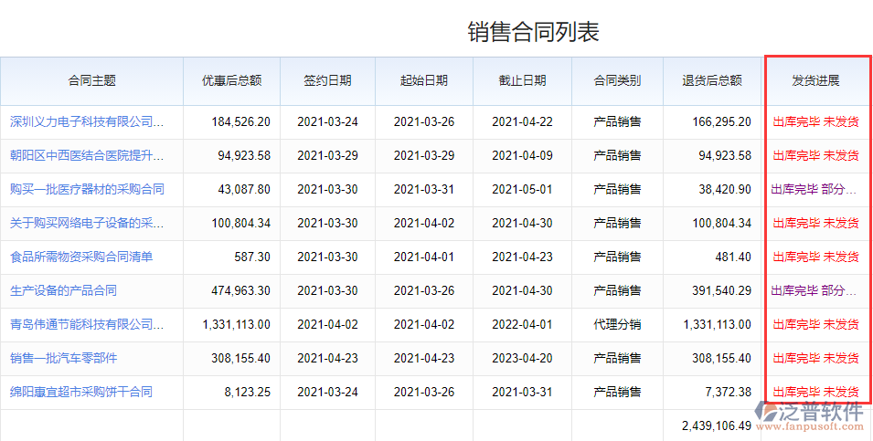
Task: Click the 签约日期 column header
Action: click(x=327, y=80)
